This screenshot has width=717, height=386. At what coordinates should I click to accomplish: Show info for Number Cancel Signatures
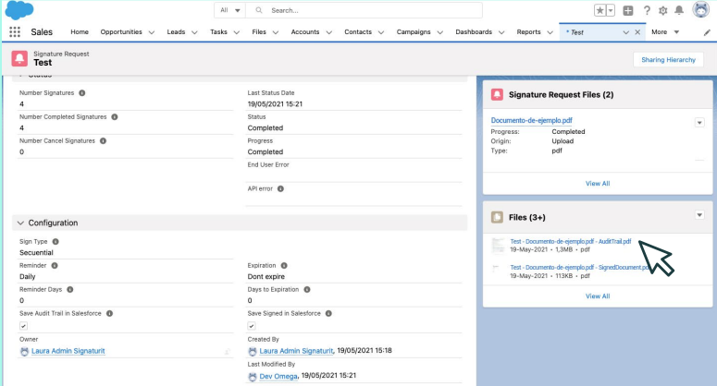(103, 141)
